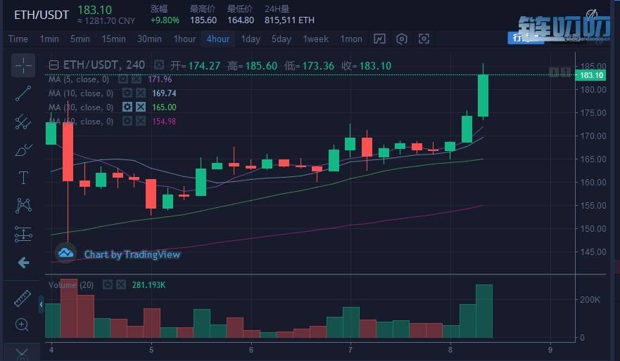Click the MA 10 value 169.74
The image size is (620, 361).
(x=164, y=93)
